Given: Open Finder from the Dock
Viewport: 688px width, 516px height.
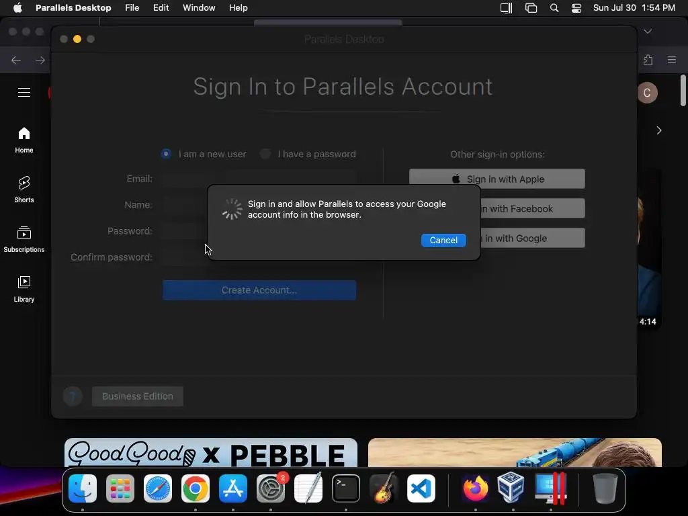Looking at the screenshot, I should [x=83, y=488].
